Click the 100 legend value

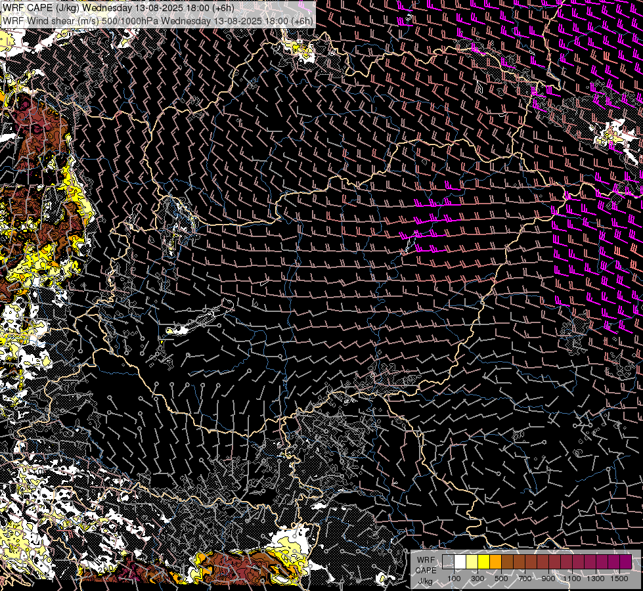click(454, 579)
